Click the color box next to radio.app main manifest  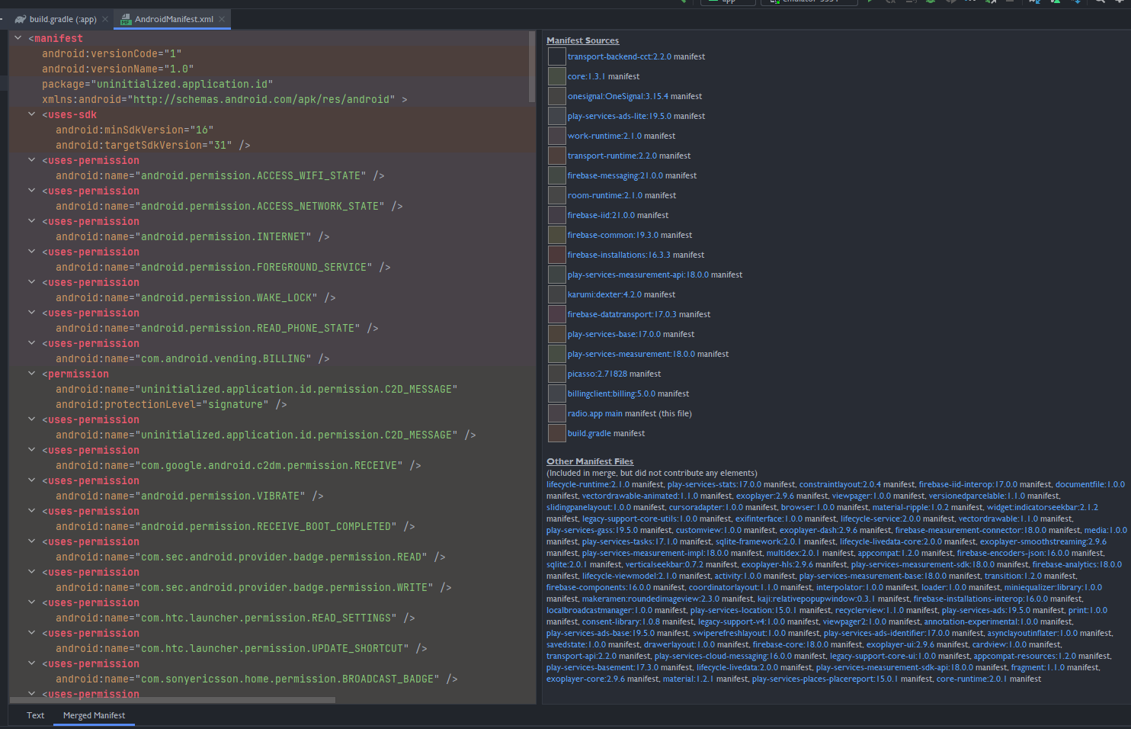(557, 413)
